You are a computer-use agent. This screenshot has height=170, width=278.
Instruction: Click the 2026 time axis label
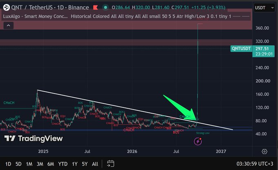[x=132, y=151]
